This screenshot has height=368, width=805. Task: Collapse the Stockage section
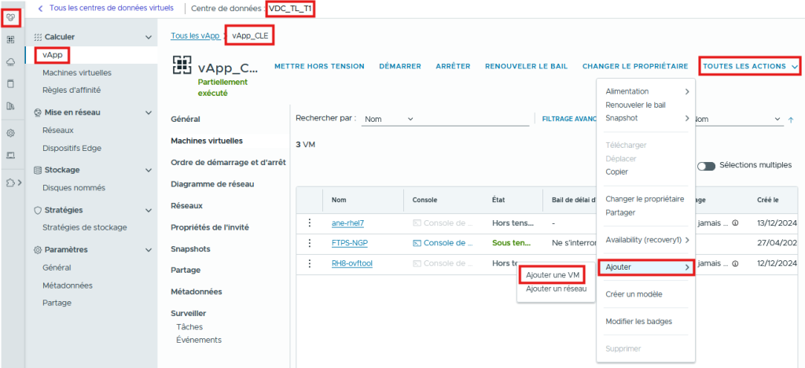(x=149, y=170)
